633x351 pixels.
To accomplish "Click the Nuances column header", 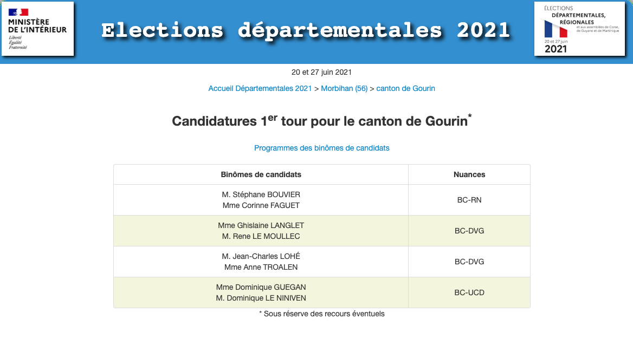I will 469,174.
